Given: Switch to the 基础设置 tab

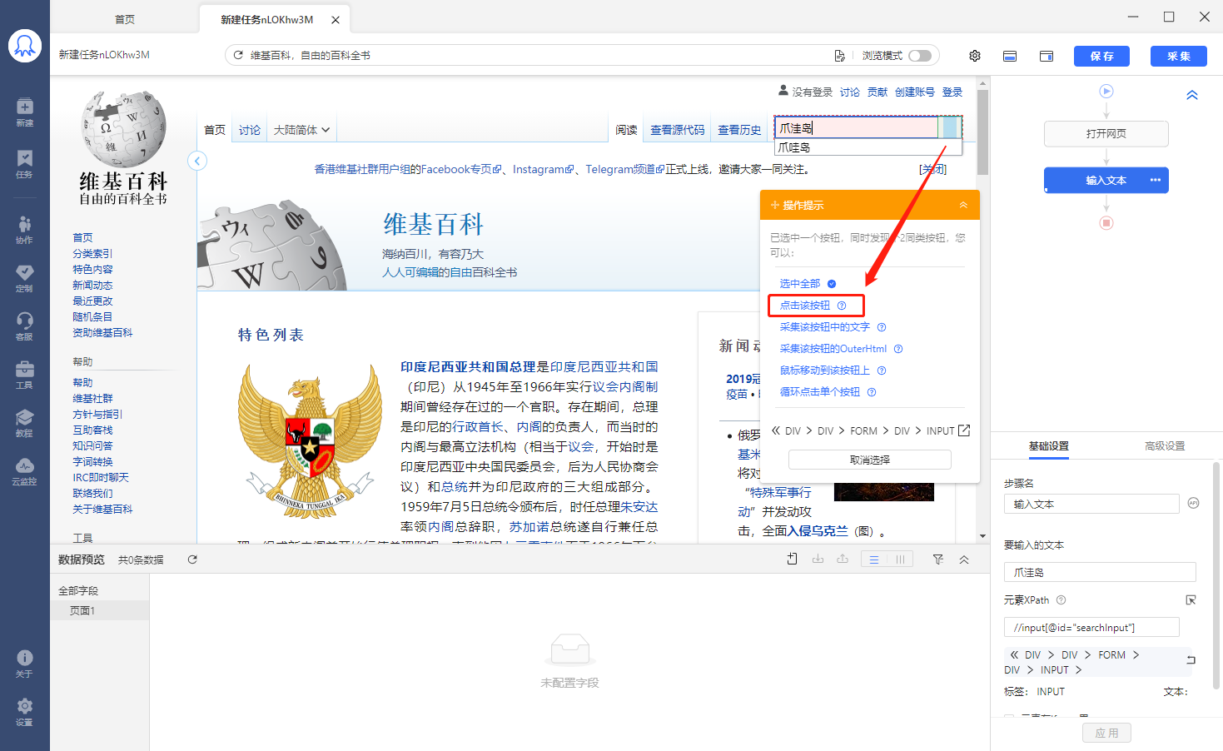Looking at the screenshot, I should pyautogui.click(x=1048, y=446).
